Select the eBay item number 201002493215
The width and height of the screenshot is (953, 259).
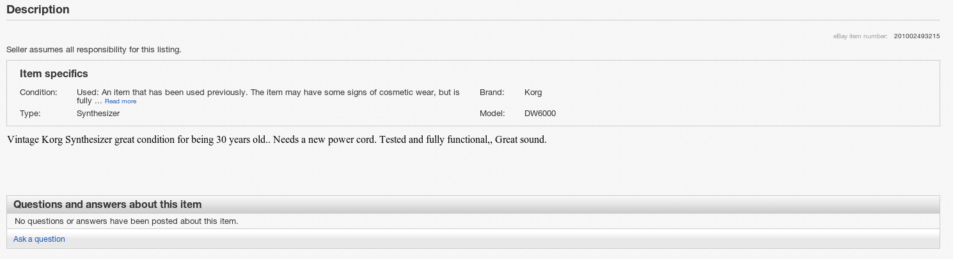point(917,36)
